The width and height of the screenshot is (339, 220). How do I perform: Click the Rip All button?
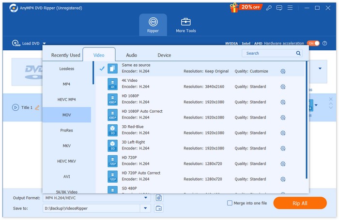click(300, 203)
